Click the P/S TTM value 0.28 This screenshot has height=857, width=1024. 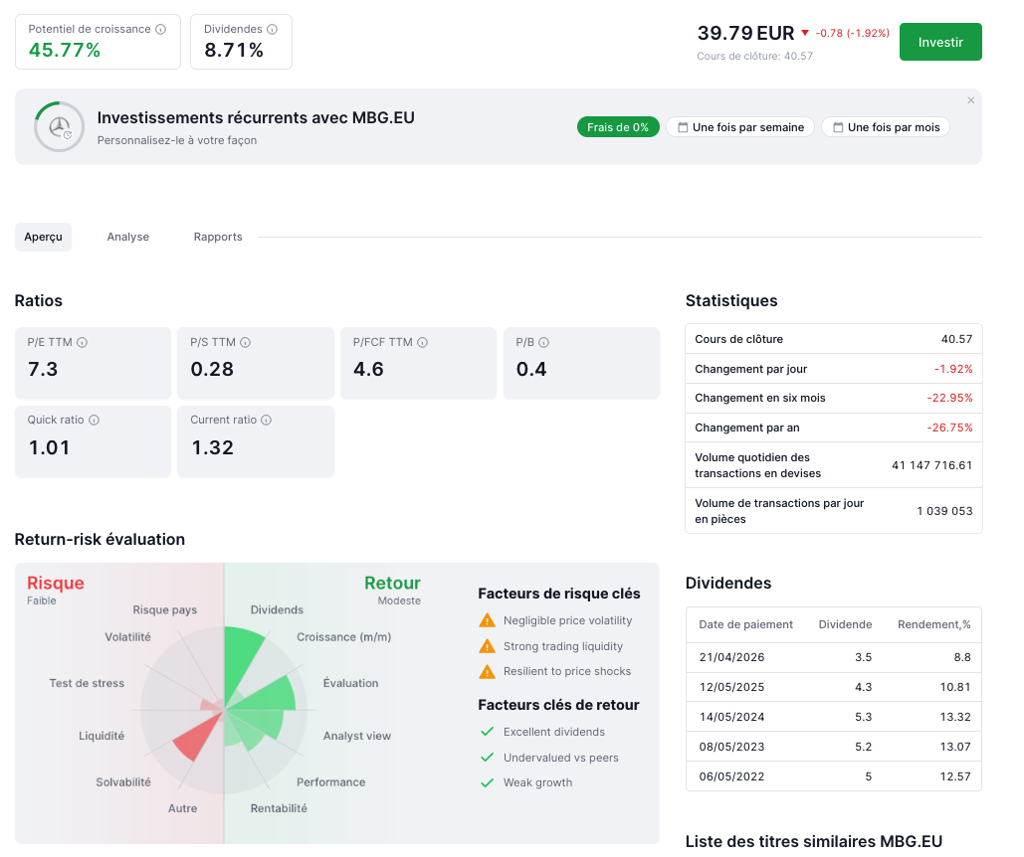212,369
